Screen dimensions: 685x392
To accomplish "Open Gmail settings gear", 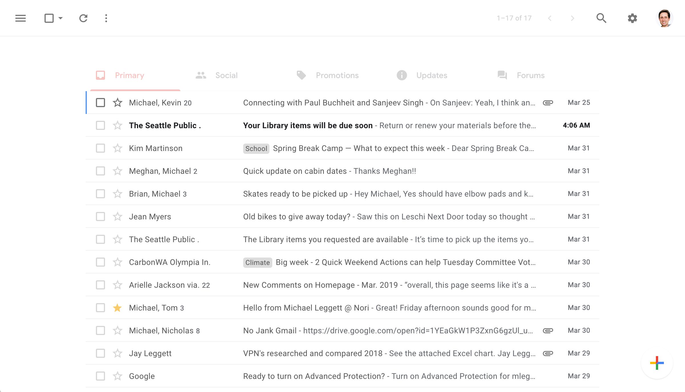I will click(632, 18).
